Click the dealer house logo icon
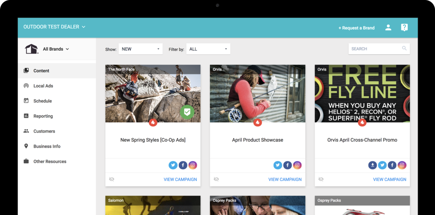The height and width of the screenshot is (215, 435). click(x=31, y=49)
